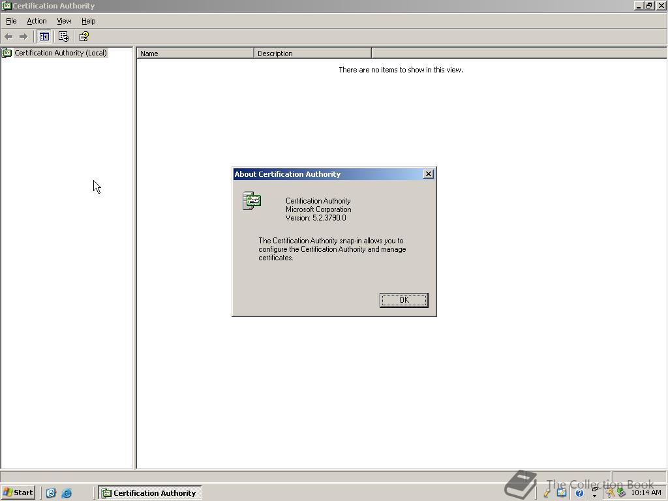Image resolution: width=668 pixels, height=501 pixels.
Task: Click the keys tray icon
Action: point(610,493)
